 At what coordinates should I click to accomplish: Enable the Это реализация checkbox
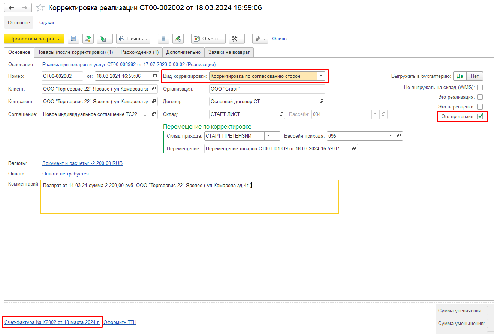(x=480, y=97)
